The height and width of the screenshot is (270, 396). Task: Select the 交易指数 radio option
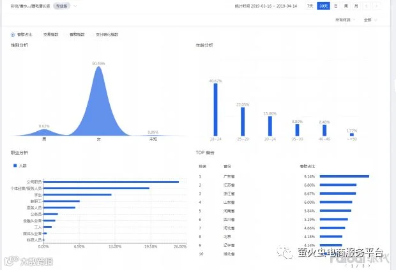(50, 34)
